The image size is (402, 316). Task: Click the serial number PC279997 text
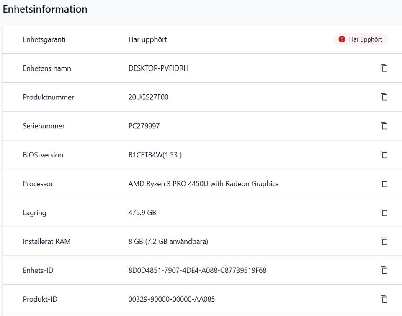[x=144, y=126]
